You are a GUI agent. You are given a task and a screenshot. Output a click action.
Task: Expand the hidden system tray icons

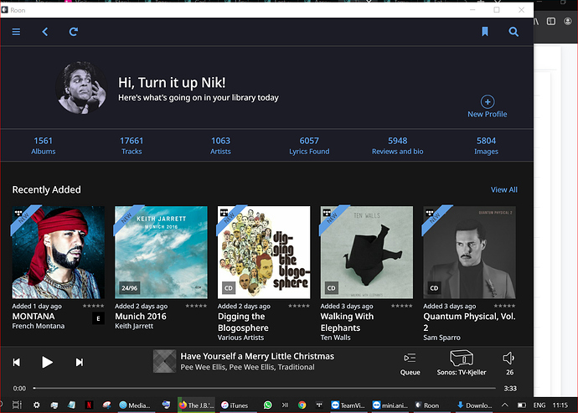(505, 405)
